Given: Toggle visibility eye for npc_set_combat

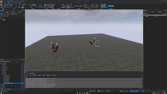Looking at the screenshot, I should coord(22,78).
